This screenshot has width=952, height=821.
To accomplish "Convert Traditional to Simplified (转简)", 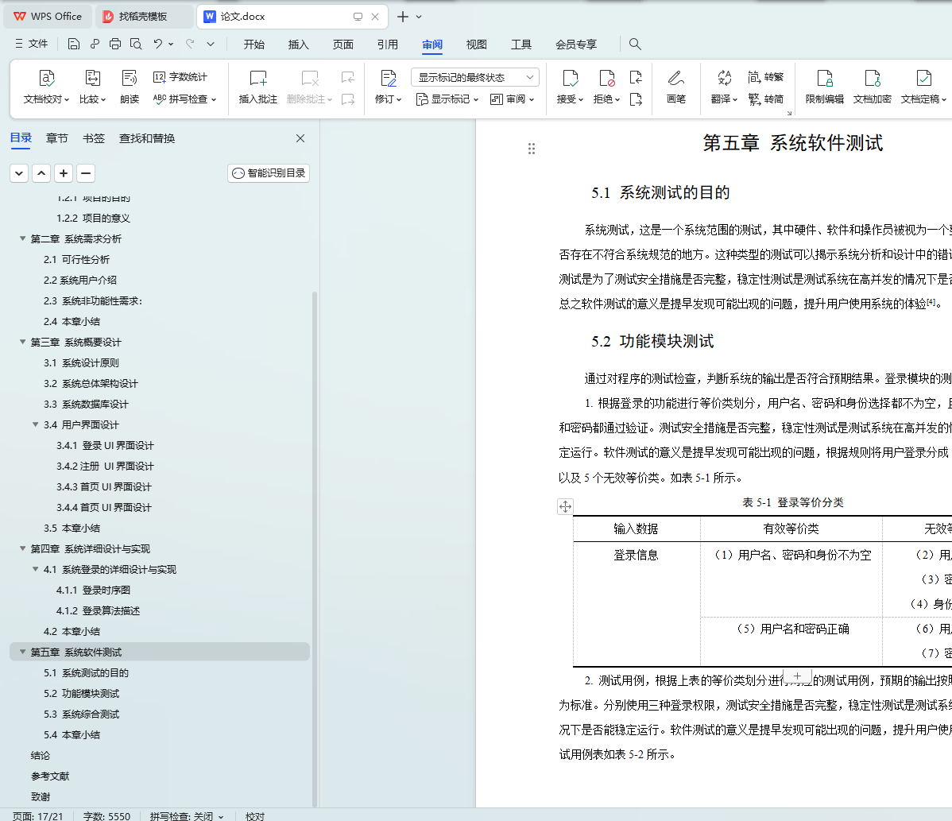I will 765,99.
